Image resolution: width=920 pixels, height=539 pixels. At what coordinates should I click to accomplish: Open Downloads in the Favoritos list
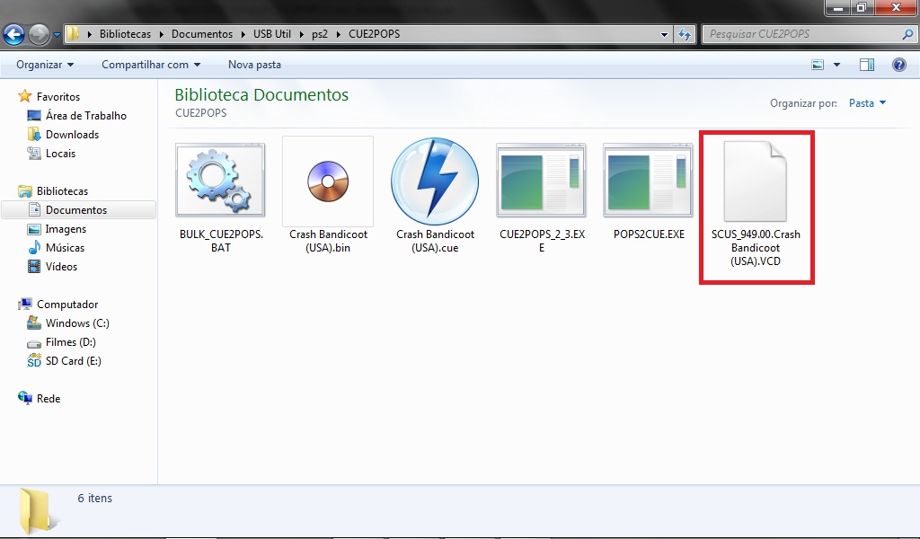pos(72,135)
